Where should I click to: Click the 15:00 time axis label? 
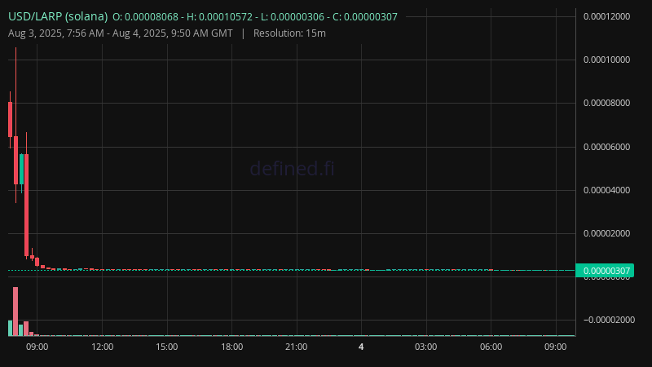[x=167, y=347]
